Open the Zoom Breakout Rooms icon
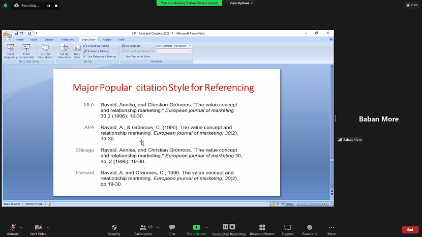 [262, 227]
